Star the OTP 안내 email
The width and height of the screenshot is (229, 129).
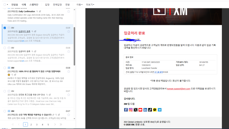[x=69, y=95]
